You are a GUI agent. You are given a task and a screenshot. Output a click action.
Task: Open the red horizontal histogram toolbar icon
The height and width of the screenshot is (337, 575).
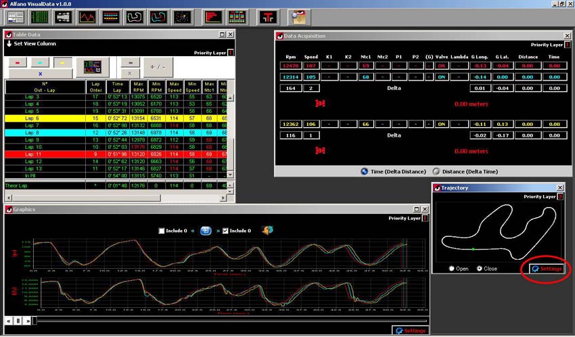[x=213, y=17]
